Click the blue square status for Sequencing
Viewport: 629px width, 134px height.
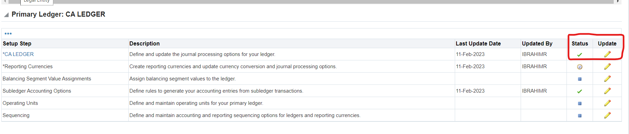click(579, 116)
